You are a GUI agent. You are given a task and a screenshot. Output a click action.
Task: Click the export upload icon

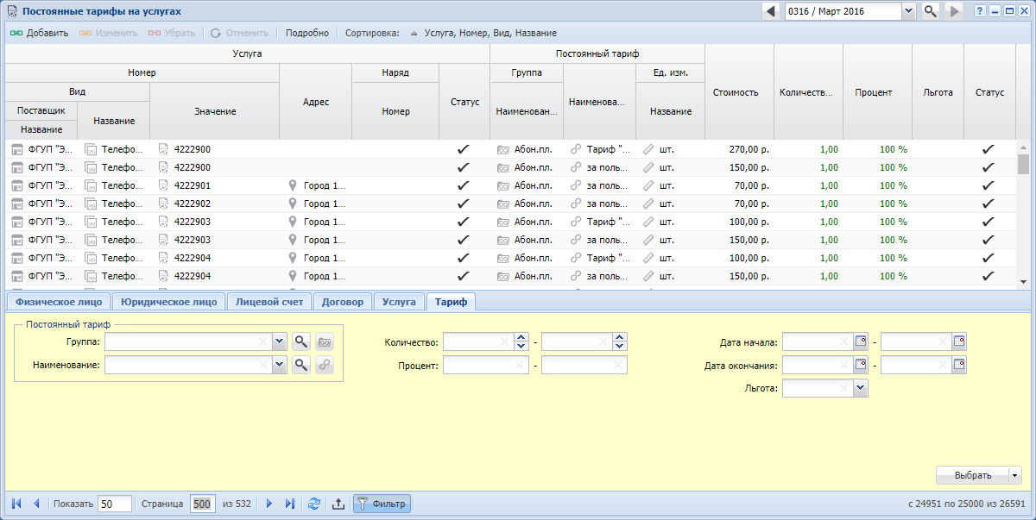coord(338,504)
